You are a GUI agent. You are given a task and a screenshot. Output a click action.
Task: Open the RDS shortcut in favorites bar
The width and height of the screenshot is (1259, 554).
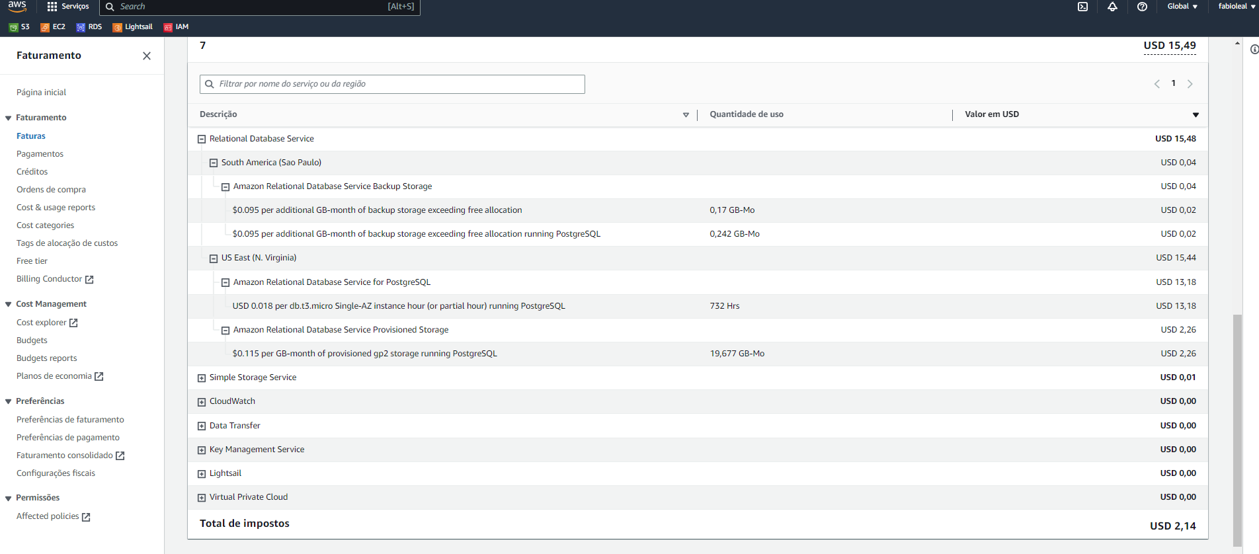pyautogui.click(x=89, y=27)
